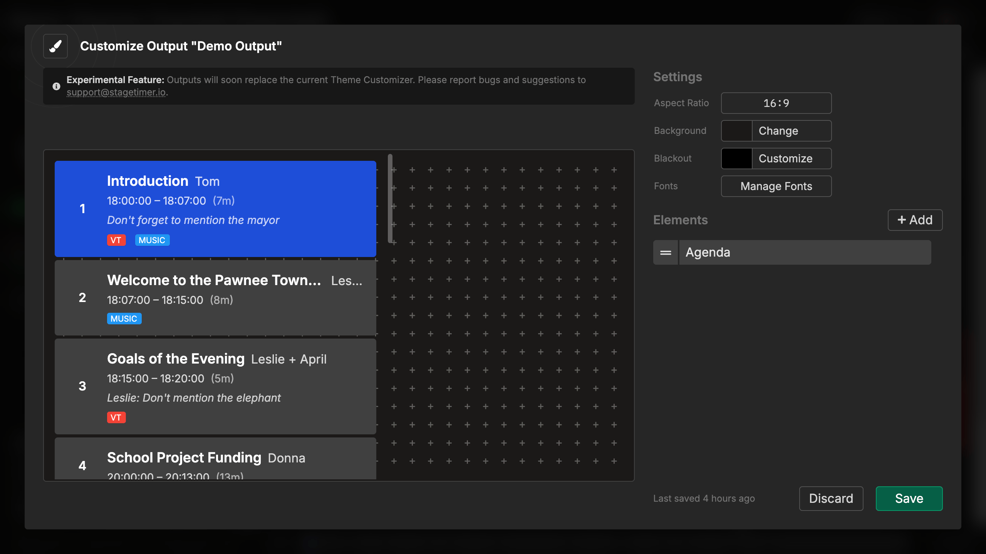Click the MUSIC tag on the Introduction cue
Image resolution: width=986 pixels, height=554 pixels.
click(152, 240)
